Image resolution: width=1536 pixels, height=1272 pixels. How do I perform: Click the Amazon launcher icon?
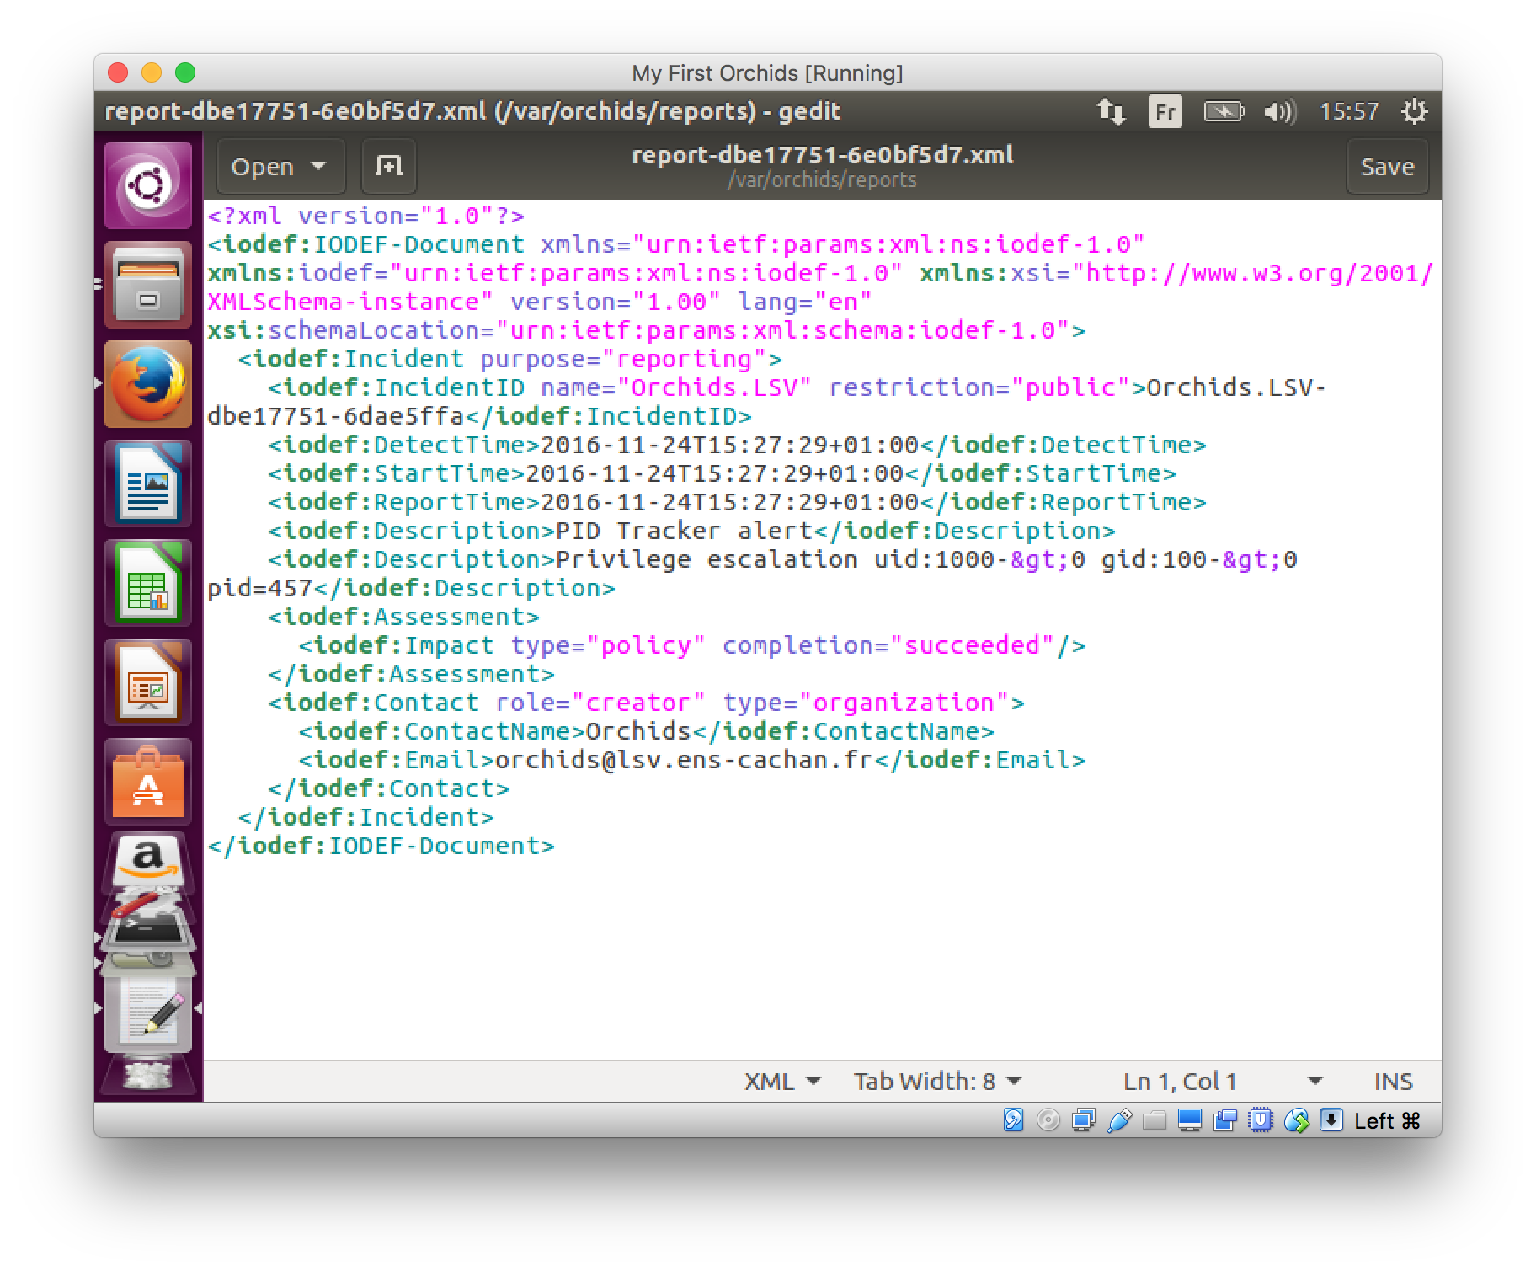pyautogui.click(x=148, y=861)
